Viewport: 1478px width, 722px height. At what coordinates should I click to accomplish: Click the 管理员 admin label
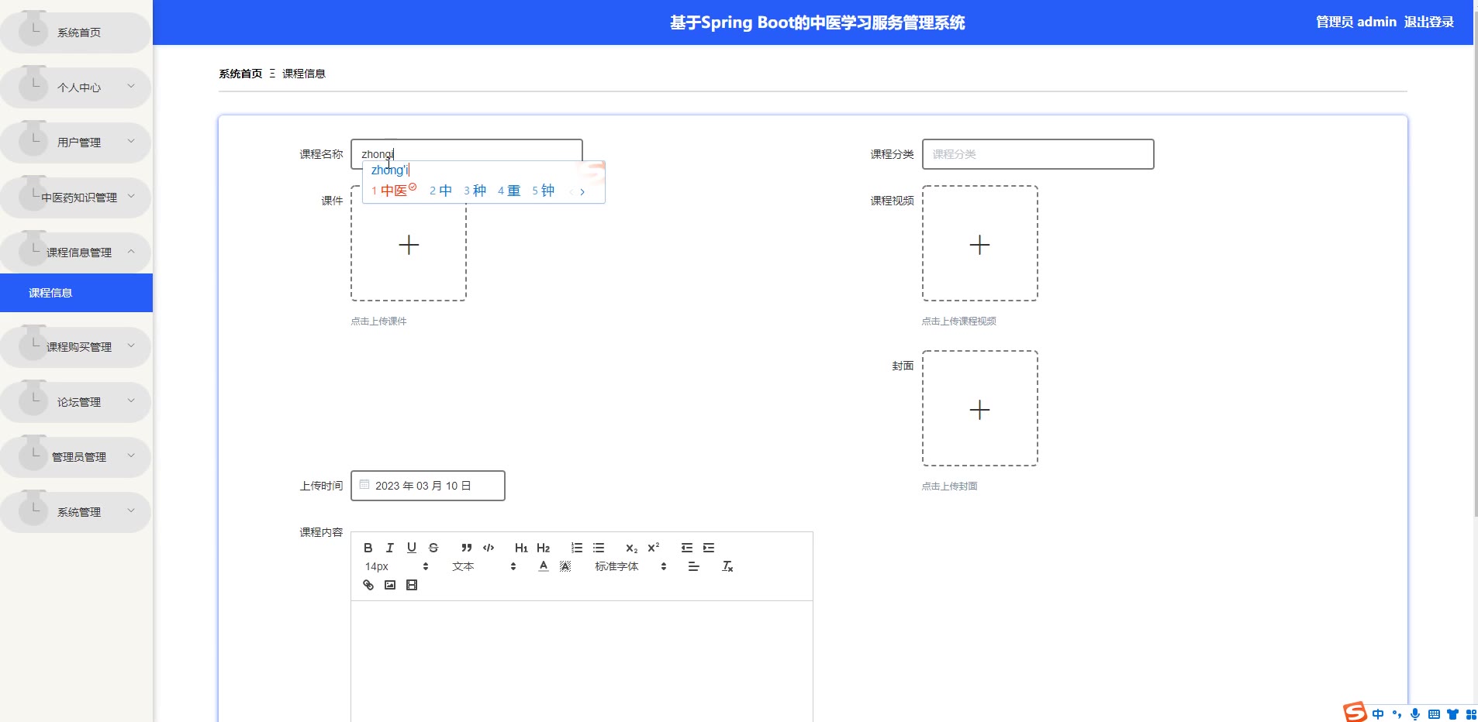(x=1355, y=22)
